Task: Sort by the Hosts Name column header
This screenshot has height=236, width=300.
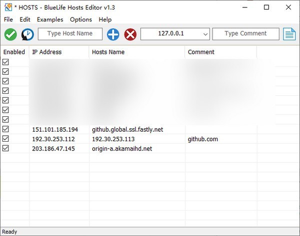Action: 137,52
